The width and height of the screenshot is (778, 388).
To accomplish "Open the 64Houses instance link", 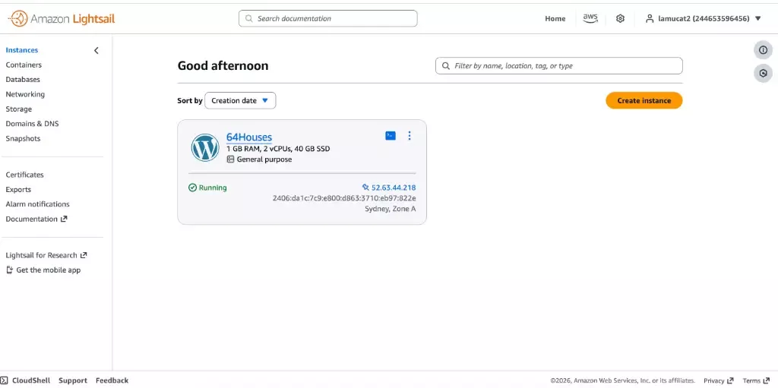I will 249,137.
